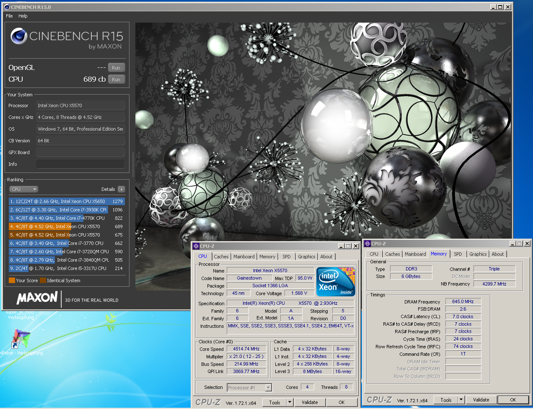533x409 pixels.
Task: Select ranking row 5 score 675
Action: pos(67,235)
